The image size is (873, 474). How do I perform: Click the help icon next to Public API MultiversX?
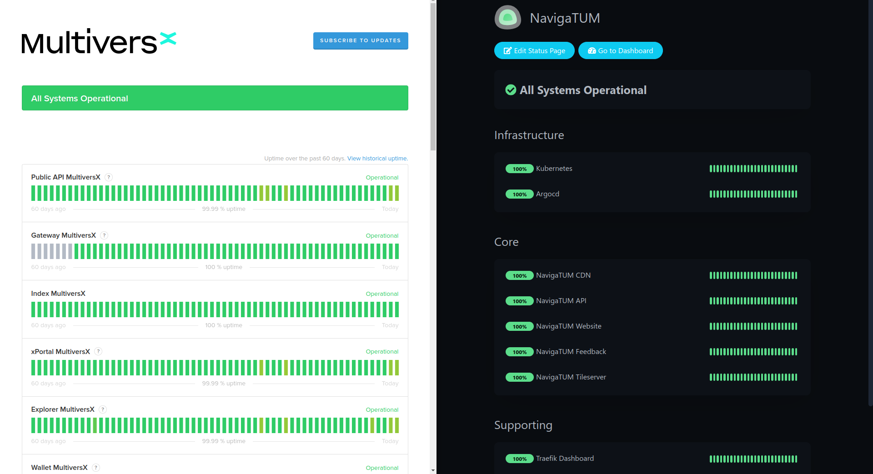(109, 177)
